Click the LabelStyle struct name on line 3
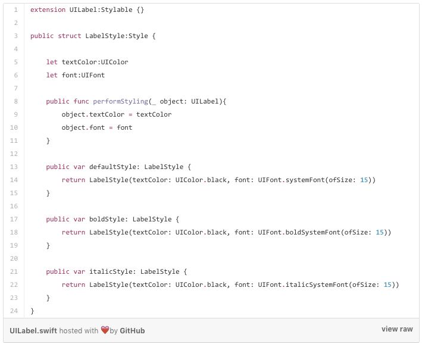The image size is (422, 347). [105, 36]
